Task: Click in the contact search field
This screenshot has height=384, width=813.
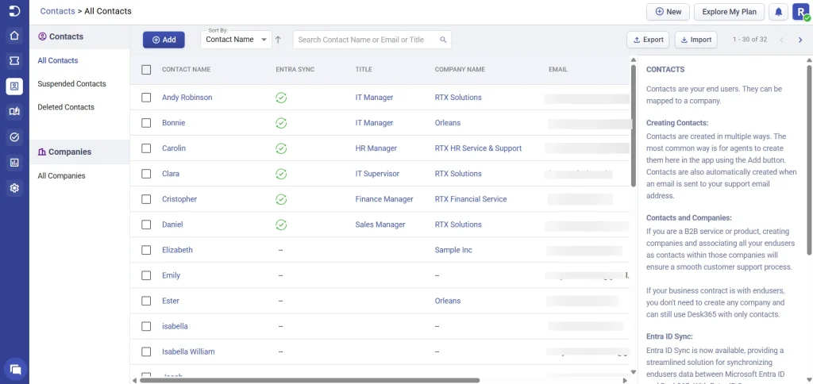Action: coord(372,40)
